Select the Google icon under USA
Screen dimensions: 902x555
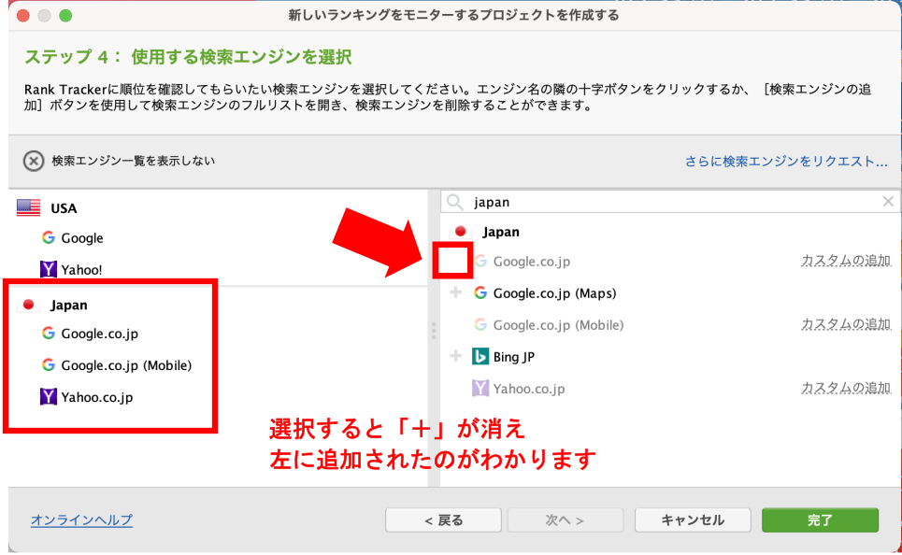click(x=49, y=237)
